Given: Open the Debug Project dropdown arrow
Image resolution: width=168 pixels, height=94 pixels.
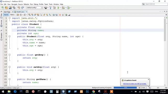Looking at the screenshot, I should click(66, 8).
